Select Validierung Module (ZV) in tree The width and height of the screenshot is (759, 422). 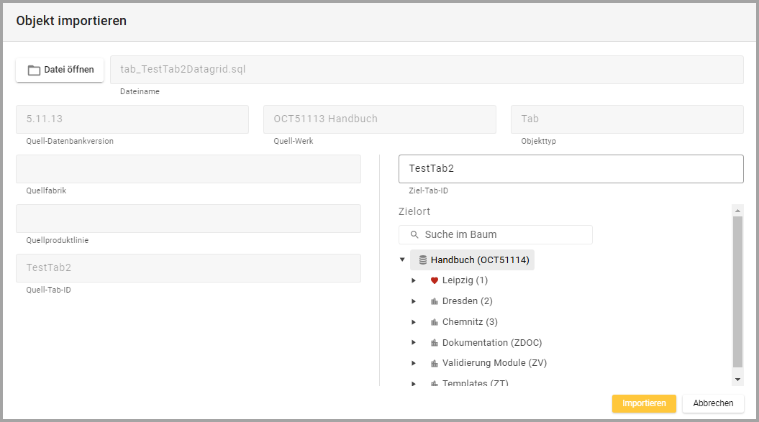pos(494,363)
